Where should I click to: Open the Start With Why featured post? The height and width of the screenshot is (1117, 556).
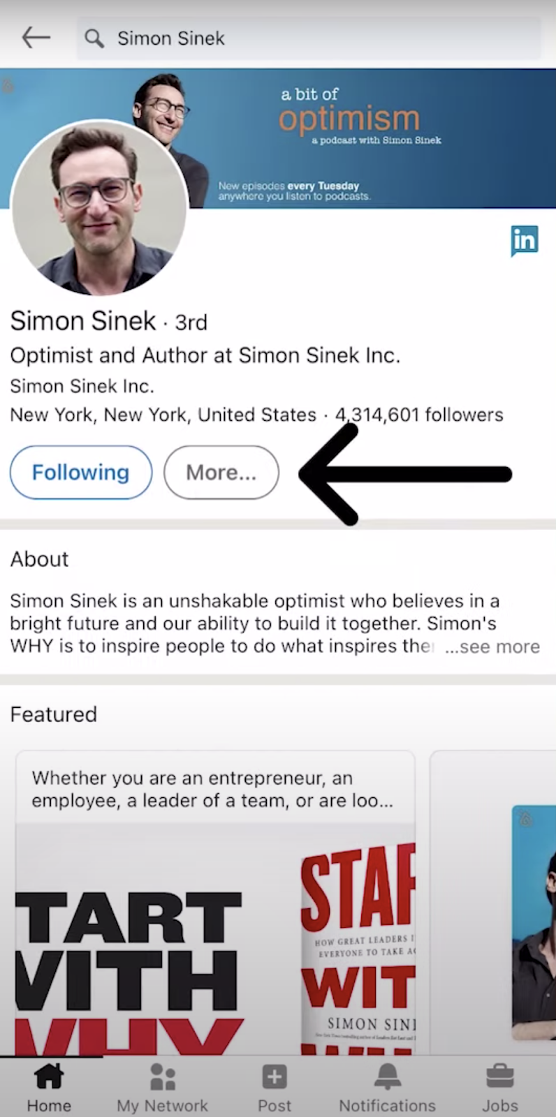pyautogui.click(x=215, y=908)
